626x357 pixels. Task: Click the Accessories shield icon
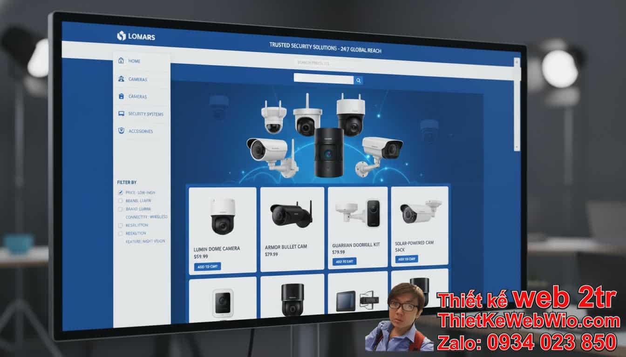click(120, 131)
